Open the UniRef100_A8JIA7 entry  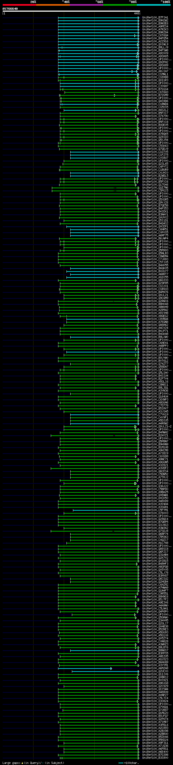click(x=155, y=71)
